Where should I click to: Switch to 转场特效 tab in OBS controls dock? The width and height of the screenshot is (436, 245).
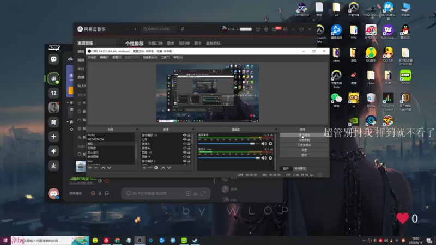pos(300,168)
